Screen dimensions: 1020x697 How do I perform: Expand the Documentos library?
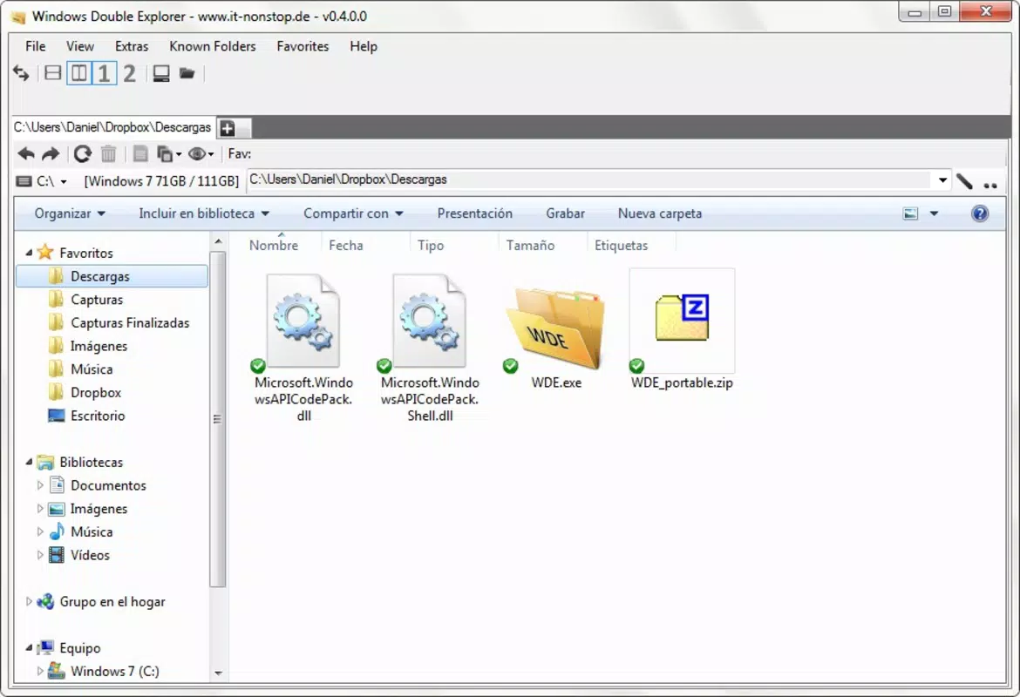click(40, 485)
